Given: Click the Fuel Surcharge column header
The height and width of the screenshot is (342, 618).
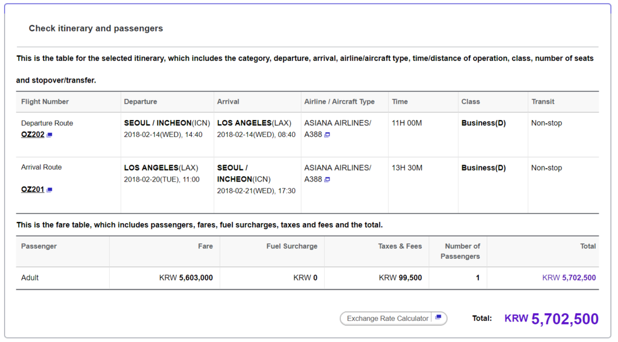Looking at the screenshot, I should [x=291, y=246].
